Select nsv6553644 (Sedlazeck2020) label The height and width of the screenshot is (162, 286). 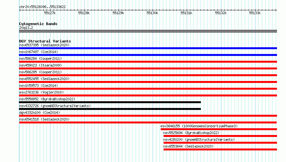tap(188, 146)
